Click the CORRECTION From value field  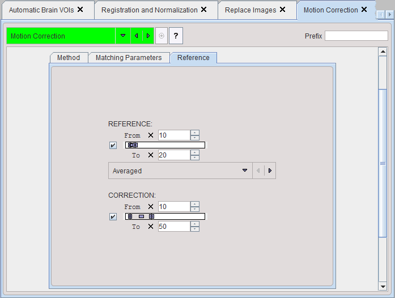174,207
